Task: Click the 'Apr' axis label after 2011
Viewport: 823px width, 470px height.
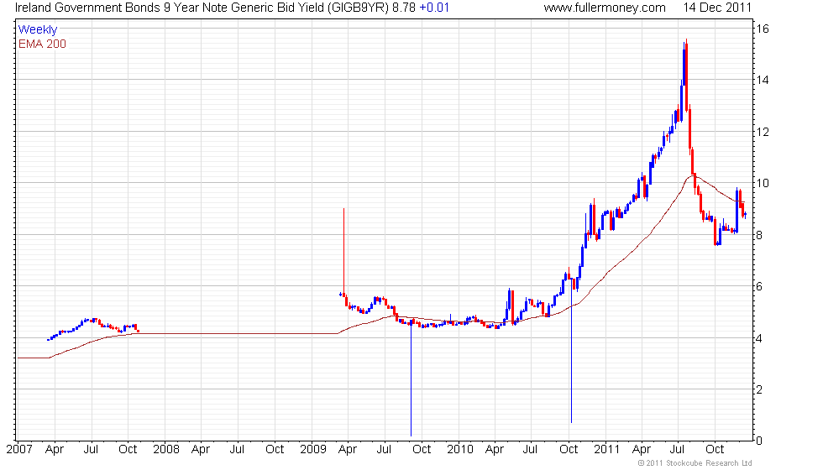Action: [642, 450]
